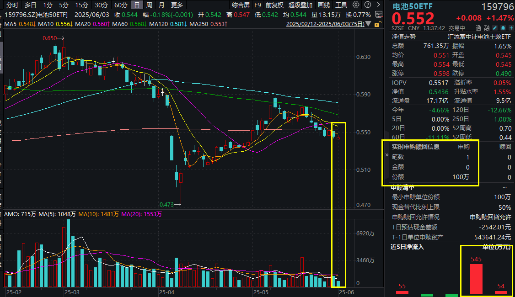Open the settings gear on the toolbar
515x297 pixels.
(x=355, y=5)
